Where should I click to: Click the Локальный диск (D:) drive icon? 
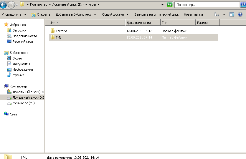[9, 98]
